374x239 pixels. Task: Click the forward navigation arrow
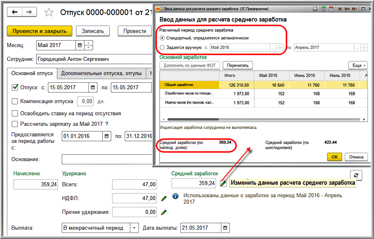[29, 13]
